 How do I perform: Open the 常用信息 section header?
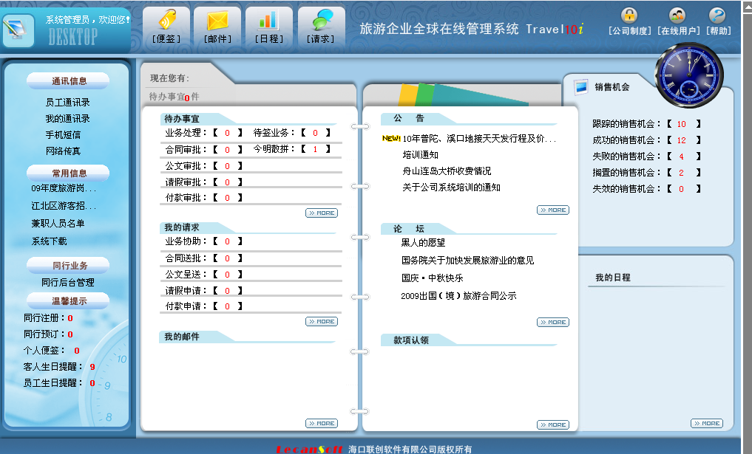(x=69, y=173)
